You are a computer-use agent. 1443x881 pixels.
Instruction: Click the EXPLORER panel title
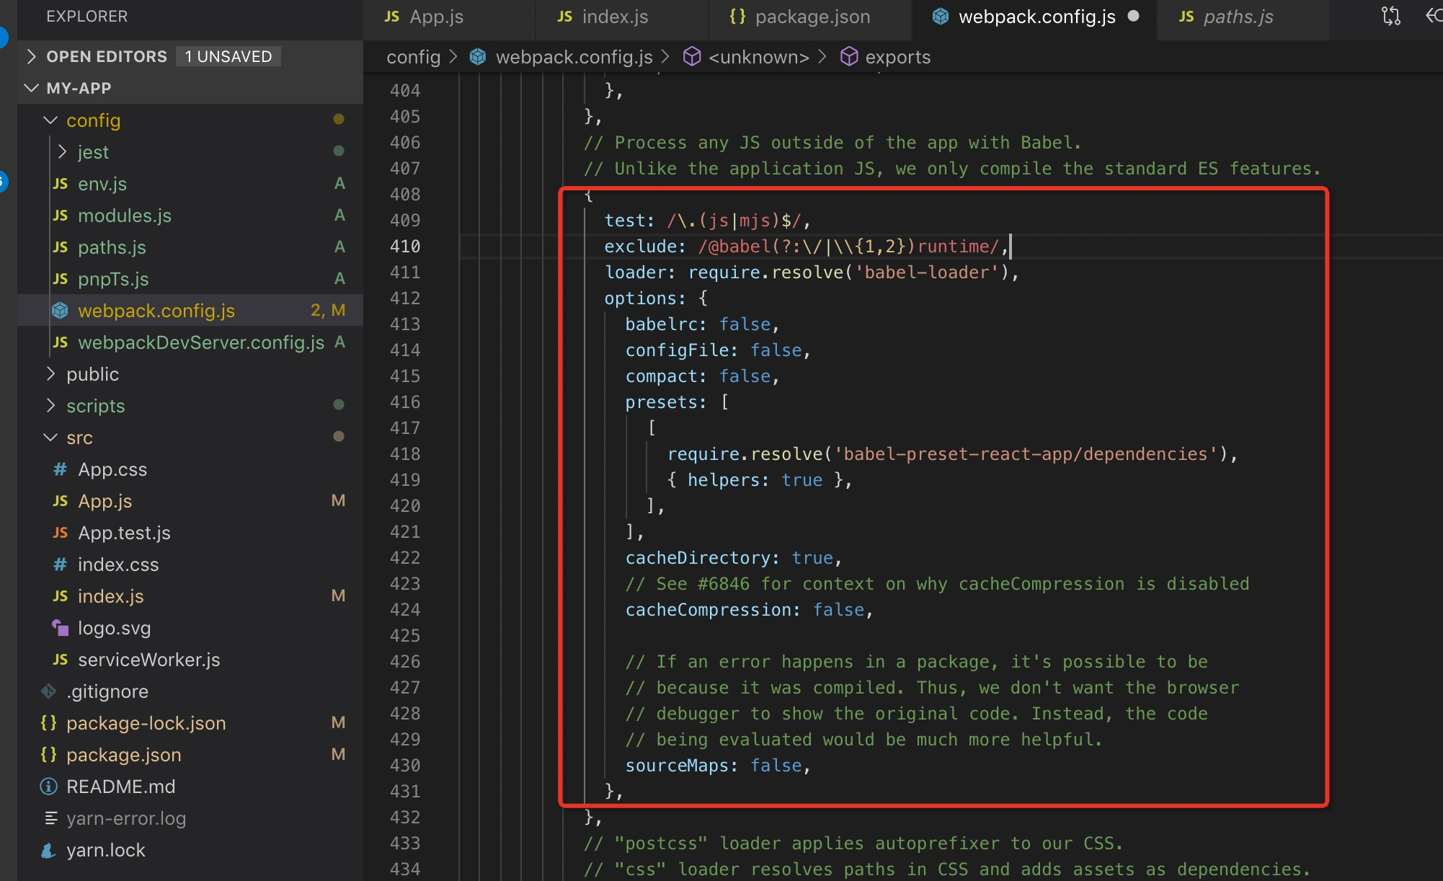point(87,16)
